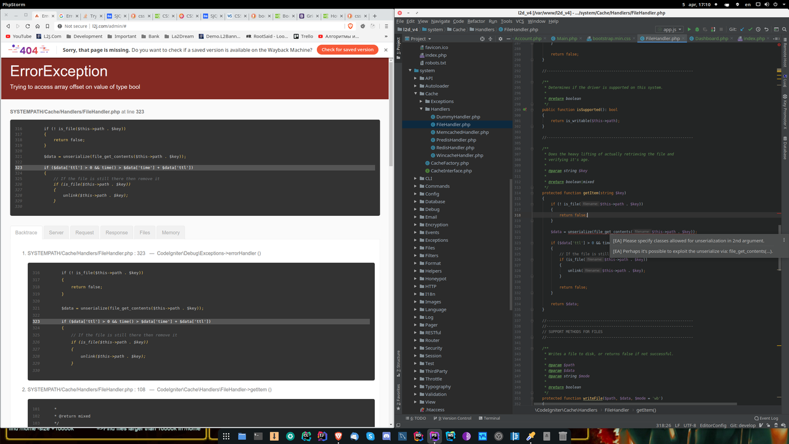This screenshot has height=444, width=789.
Task: Open PhpStorm from the taskbar
Action: 434,436
